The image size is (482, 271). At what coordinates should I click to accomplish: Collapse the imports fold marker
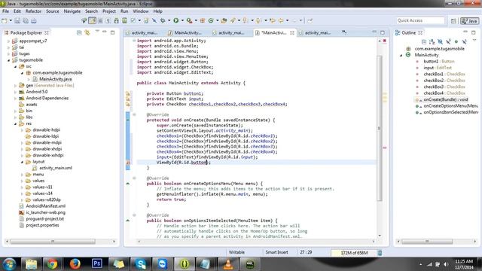click(134, 41)
